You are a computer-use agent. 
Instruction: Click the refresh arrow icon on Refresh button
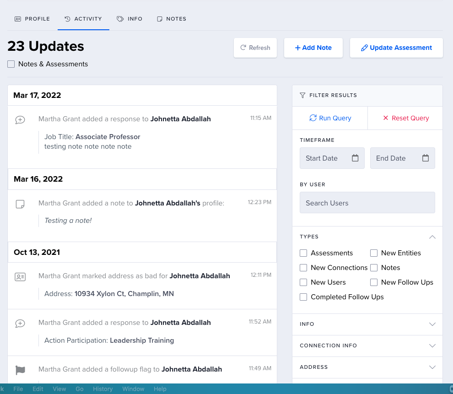tap(243, 48)
